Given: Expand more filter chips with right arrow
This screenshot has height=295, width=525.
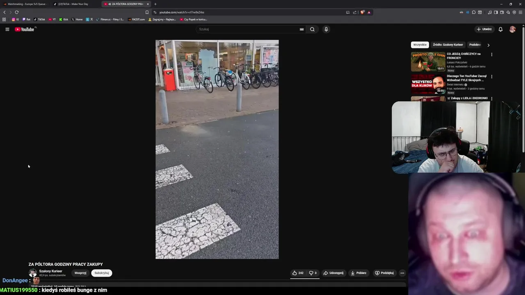Looking at the screenshot, I should (488, 45).
